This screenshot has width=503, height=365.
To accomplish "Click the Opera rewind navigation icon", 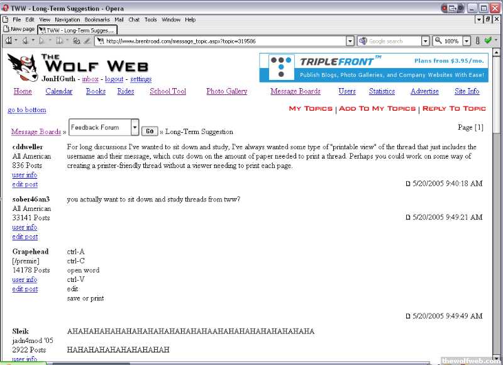I will coord(9,41).
